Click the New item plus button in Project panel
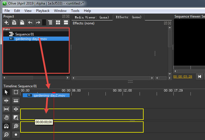 [6, 23]
